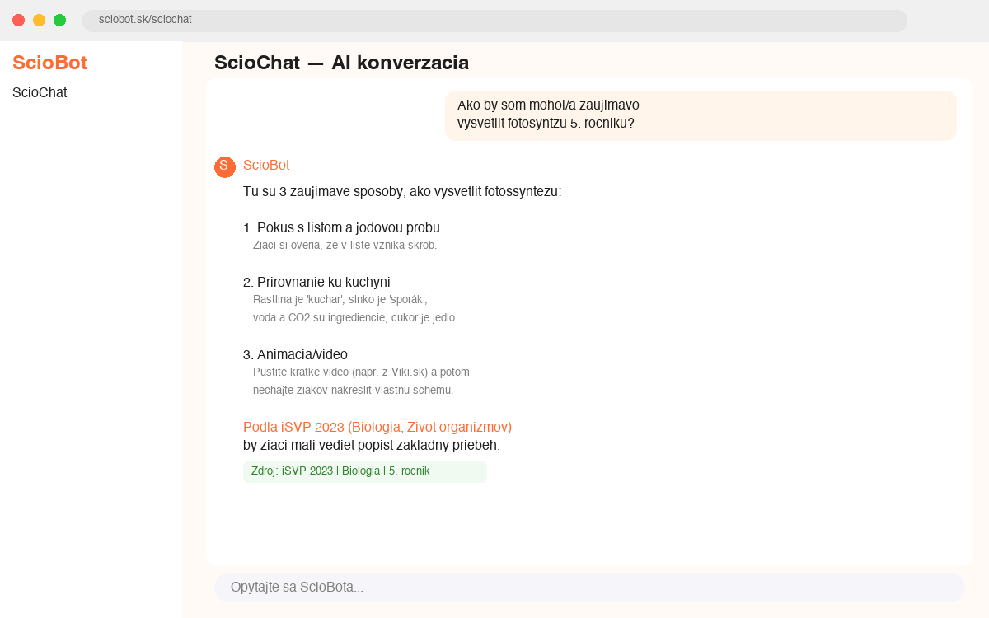Image resolution: width=989 pixels, height=618 pixels.
Task: Click the empty sidebar area below ScioChat
Action: click(x=91, y=330)
